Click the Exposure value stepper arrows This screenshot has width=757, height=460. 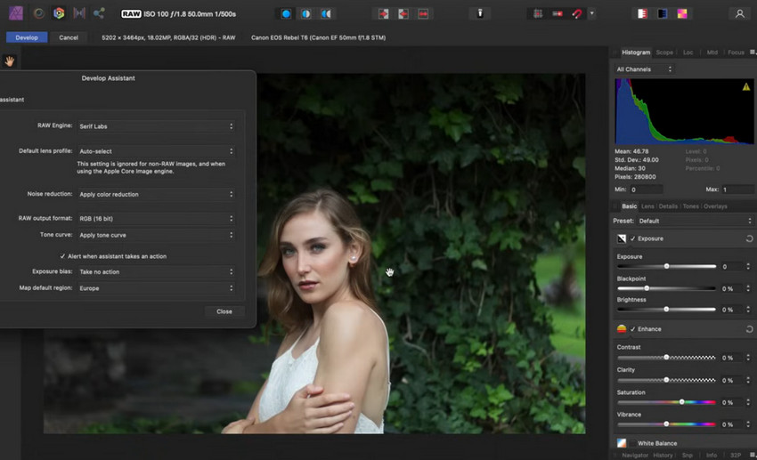pos(748,266)
